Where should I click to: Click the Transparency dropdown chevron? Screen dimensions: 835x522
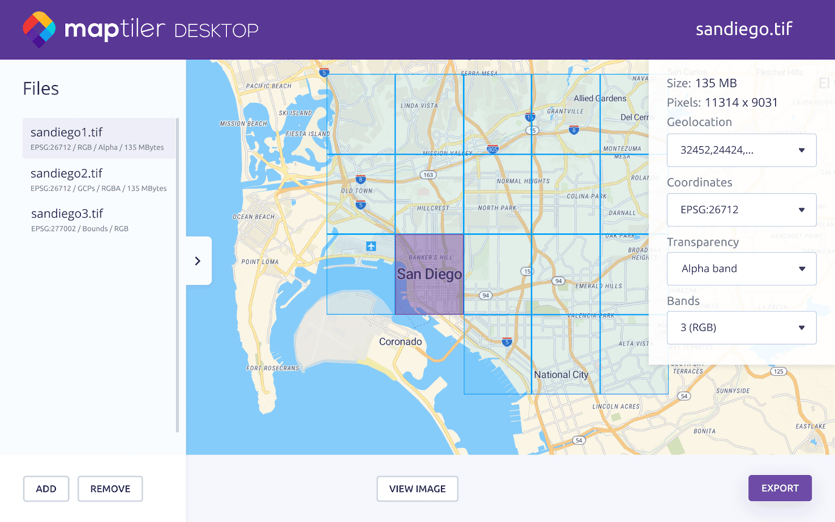coord(802,268)
